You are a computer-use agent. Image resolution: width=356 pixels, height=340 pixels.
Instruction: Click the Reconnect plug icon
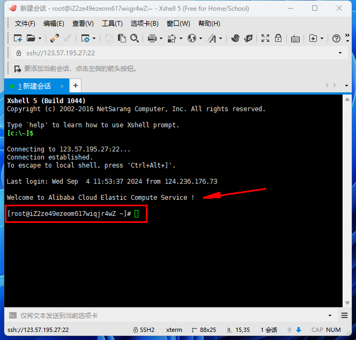coord(55,38)
